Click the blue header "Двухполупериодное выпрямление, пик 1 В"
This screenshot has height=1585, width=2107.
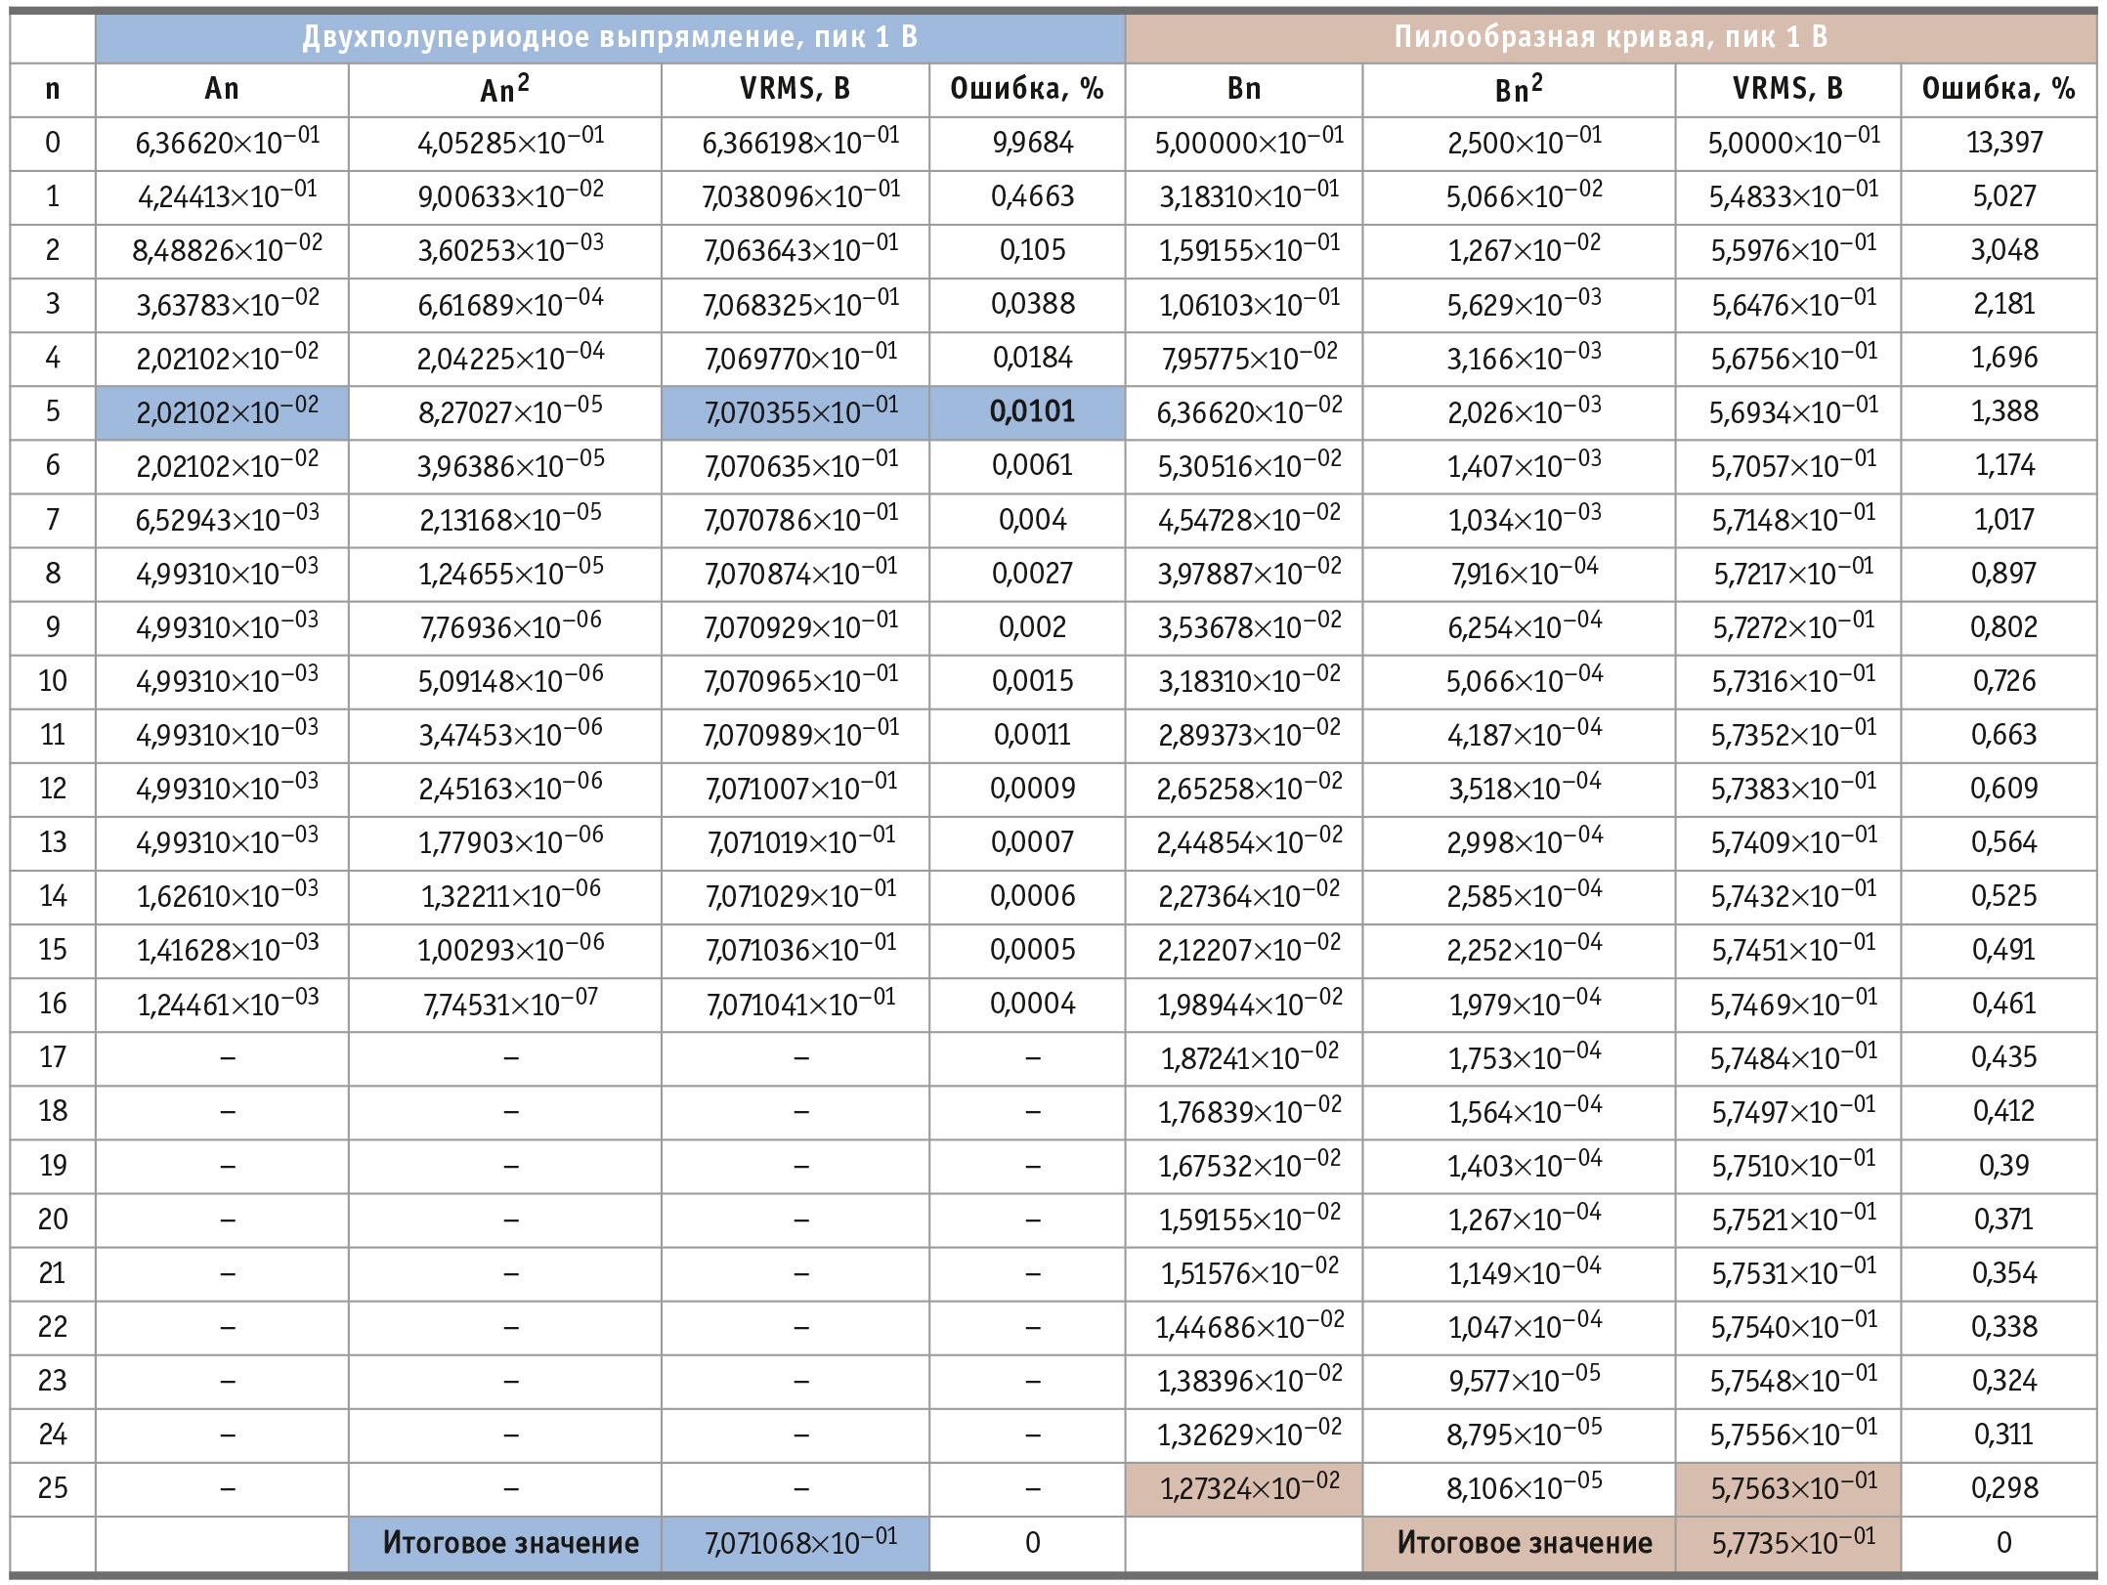pyautogui.click(x=610, y=37)
